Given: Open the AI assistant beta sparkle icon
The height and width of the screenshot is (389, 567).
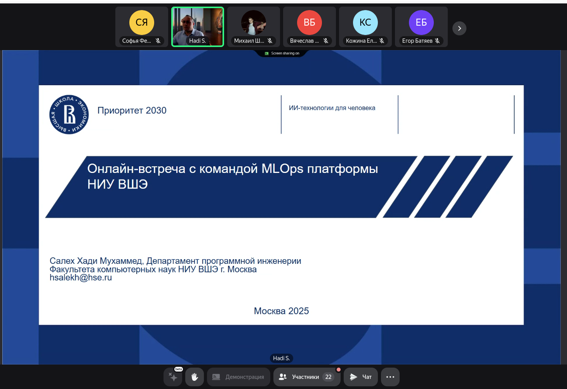Looking at the screenshot, I should tap(173, 377).
